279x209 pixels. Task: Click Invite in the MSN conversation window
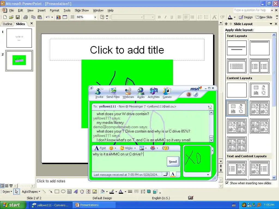[99, 93]
